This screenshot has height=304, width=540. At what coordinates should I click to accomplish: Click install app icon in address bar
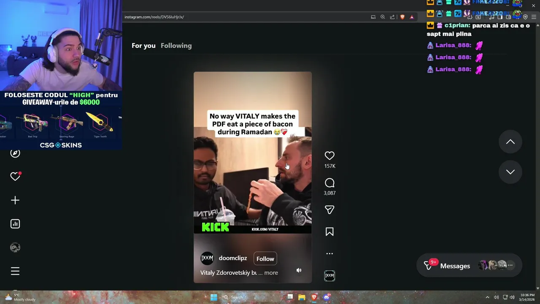click(373, 17)
